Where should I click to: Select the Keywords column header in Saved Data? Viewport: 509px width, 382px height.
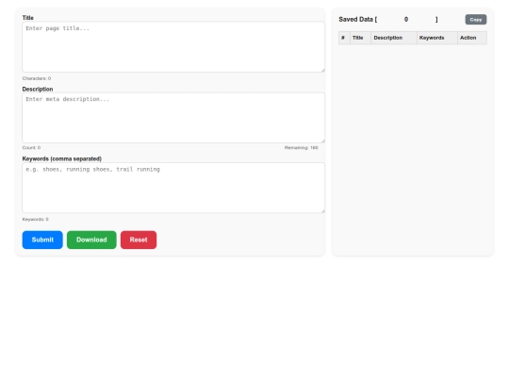(437, 38)
